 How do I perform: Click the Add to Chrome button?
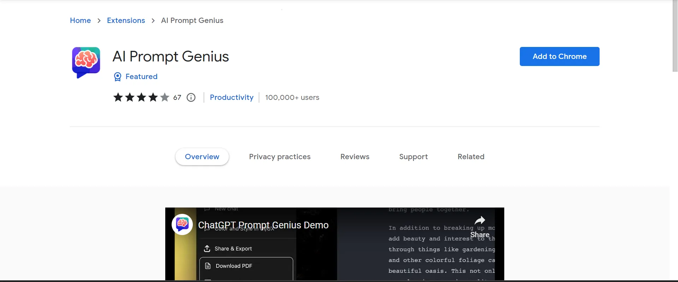560,56
